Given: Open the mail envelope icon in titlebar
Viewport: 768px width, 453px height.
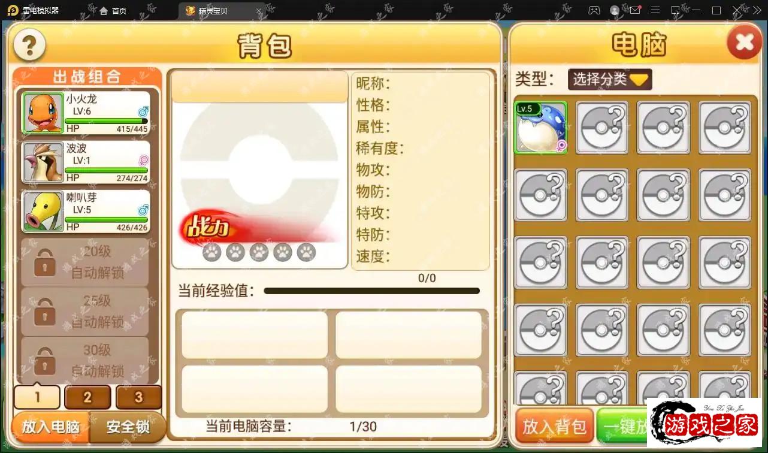Looking at the screenshot, I should pos(635,10).
